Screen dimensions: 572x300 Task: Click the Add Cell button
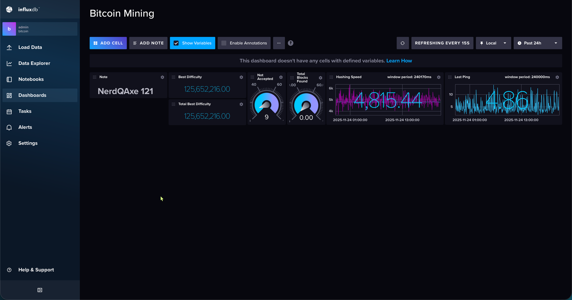point(108,43)
